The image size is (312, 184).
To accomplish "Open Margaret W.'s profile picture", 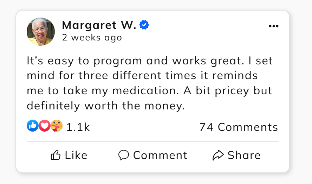I will (x=41, y=32).
